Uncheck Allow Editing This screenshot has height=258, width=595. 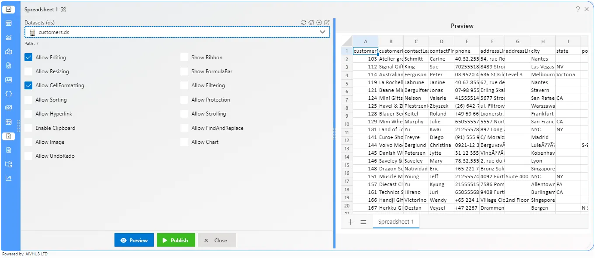click(28, 57)
